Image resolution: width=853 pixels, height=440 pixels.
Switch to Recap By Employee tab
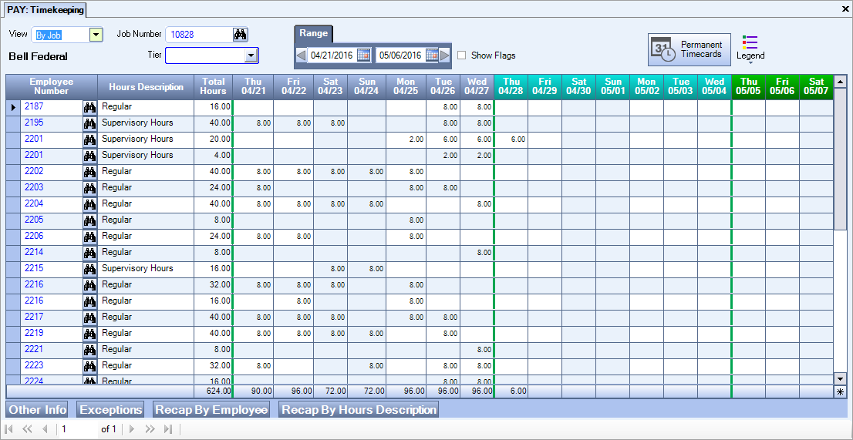(211, 410)
